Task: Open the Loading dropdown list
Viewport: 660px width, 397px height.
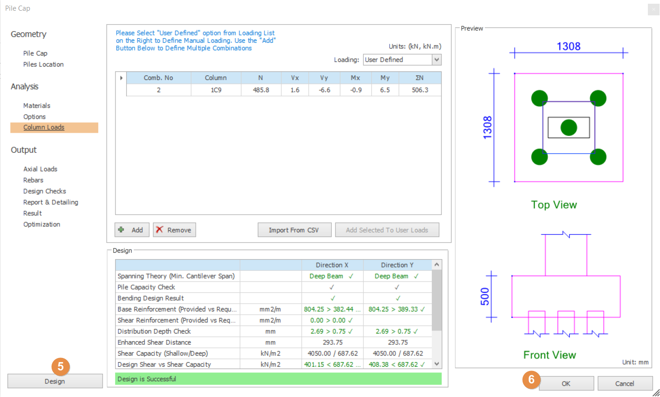Action: [436, 60]
